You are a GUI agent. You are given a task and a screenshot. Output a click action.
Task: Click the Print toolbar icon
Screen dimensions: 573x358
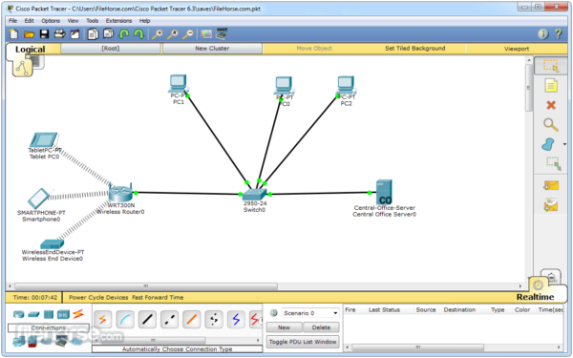click(59, 34)
